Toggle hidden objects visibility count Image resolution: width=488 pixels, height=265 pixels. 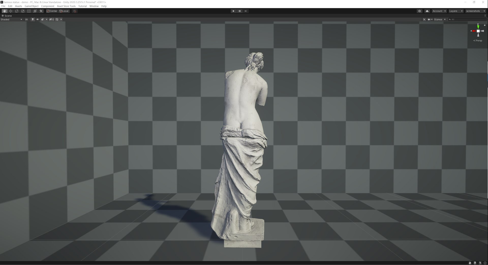pos(52,20)
